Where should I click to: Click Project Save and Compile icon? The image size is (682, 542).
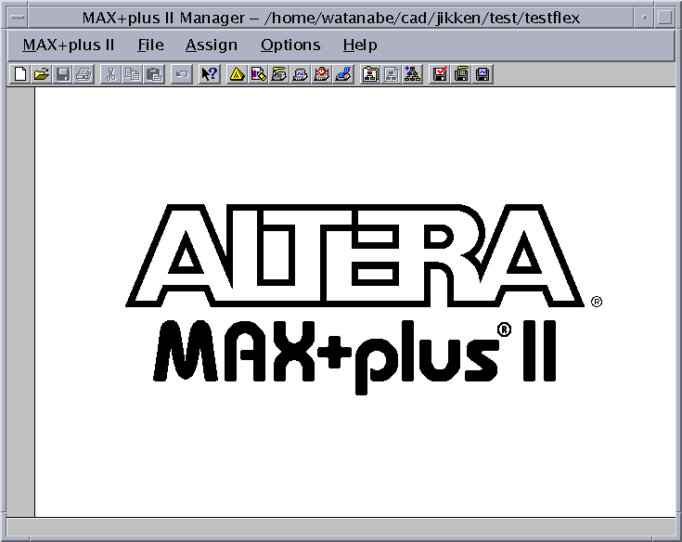pyautogui.click(x=461, y=74)
